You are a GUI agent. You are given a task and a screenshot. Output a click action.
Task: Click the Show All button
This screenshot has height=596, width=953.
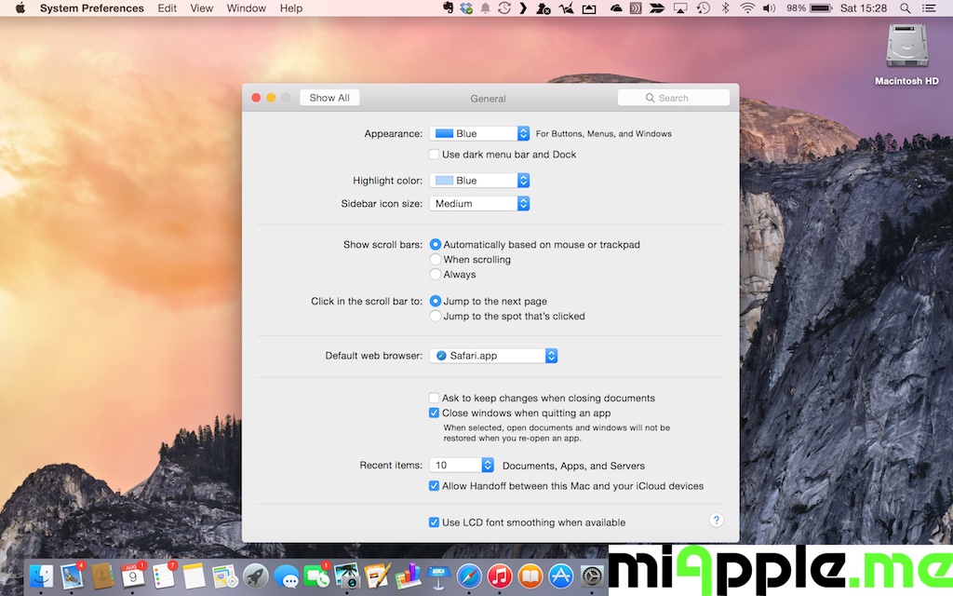click(329, 98)
